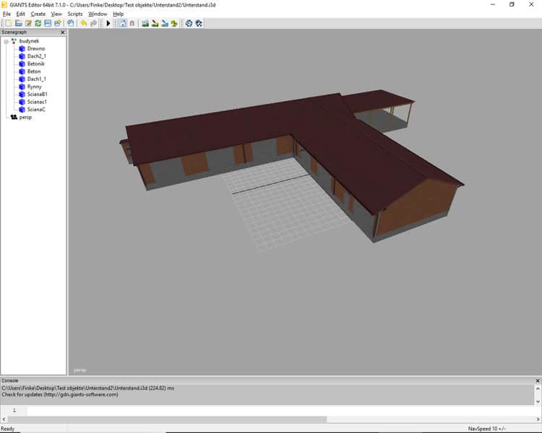The height and width of the screenshot is (433, 542).
Task: Select the persp camera node
Action: tap(25, 117)
